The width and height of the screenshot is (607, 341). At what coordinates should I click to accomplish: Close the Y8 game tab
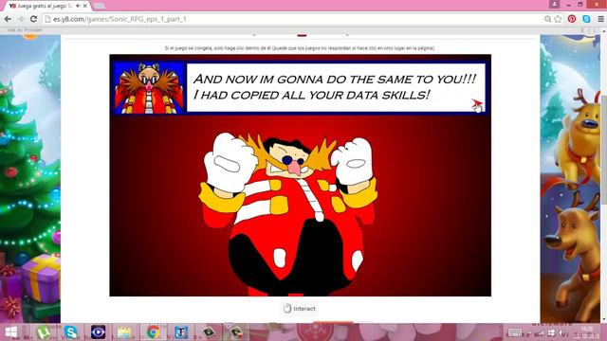click(85, 6)
